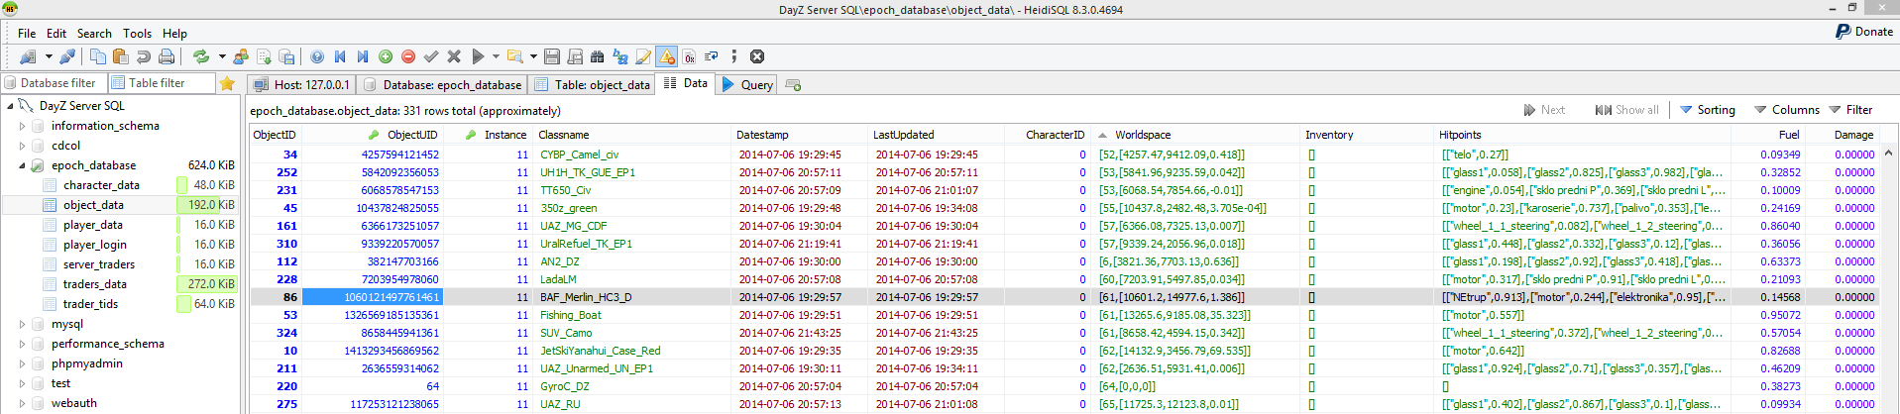Open the File menu
Image resolution: width=1900 pixels, height=414 pixels.
tap(27, 33)
